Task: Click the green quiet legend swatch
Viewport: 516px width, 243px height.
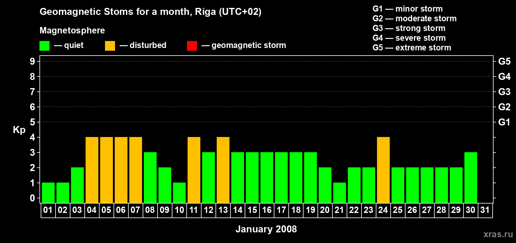Action: [44, 46]
